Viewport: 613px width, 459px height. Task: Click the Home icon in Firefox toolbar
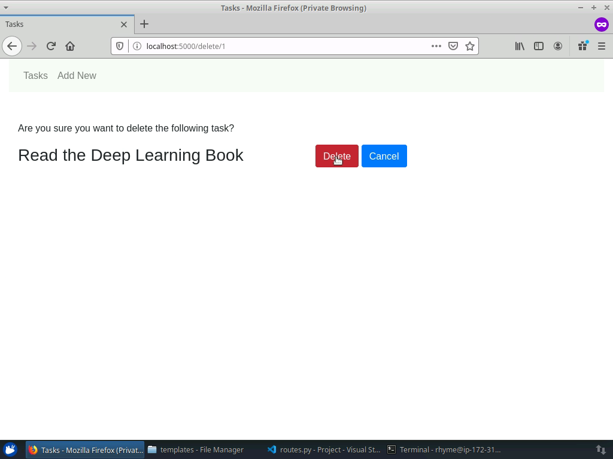[70, 46]
